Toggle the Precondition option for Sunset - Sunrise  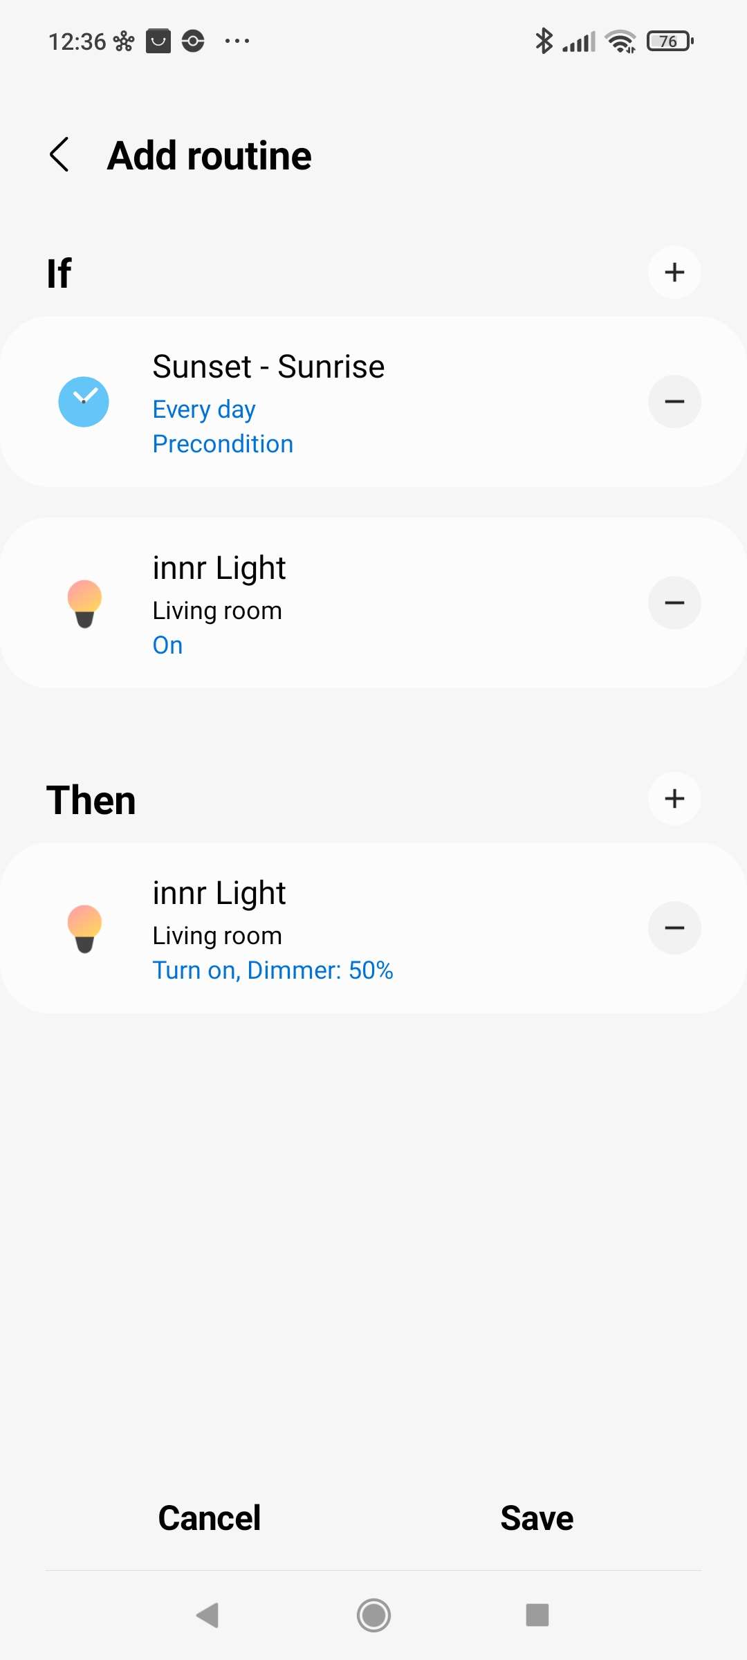pyautogui.click(x=223, y=444)
